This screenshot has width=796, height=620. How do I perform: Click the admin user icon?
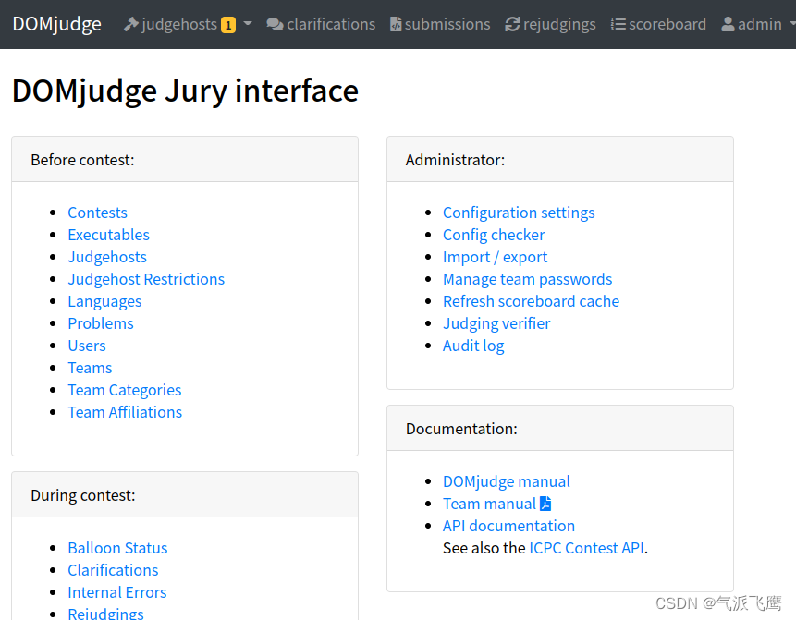[729, 23]
